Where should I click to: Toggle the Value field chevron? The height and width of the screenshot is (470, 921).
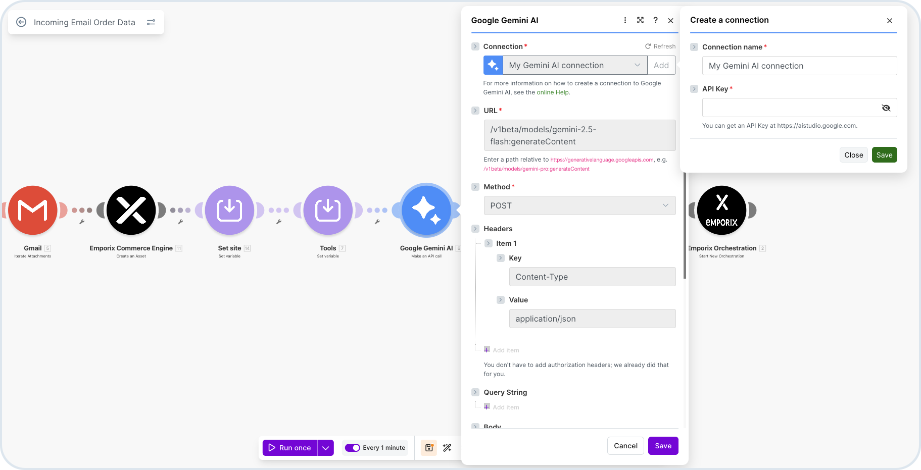(501, 300)
